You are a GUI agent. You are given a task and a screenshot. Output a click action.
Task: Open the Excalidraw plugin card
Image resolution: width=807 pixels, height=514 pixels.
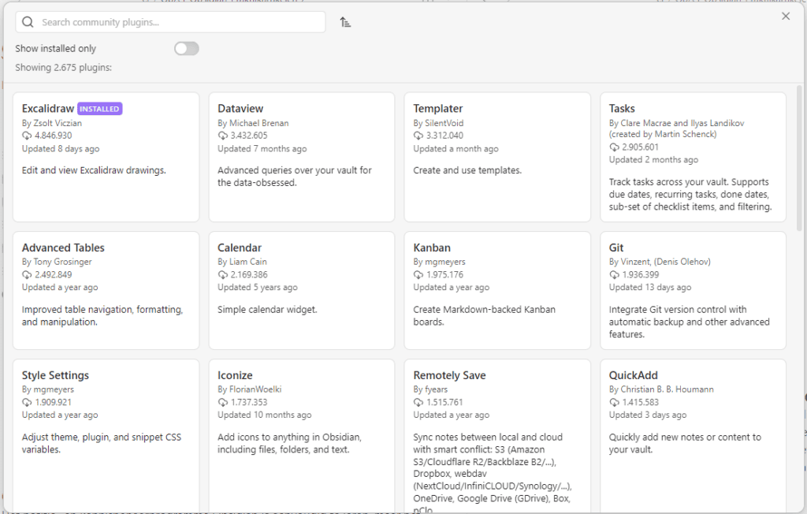pyautogui.click(x=106, y=157)
